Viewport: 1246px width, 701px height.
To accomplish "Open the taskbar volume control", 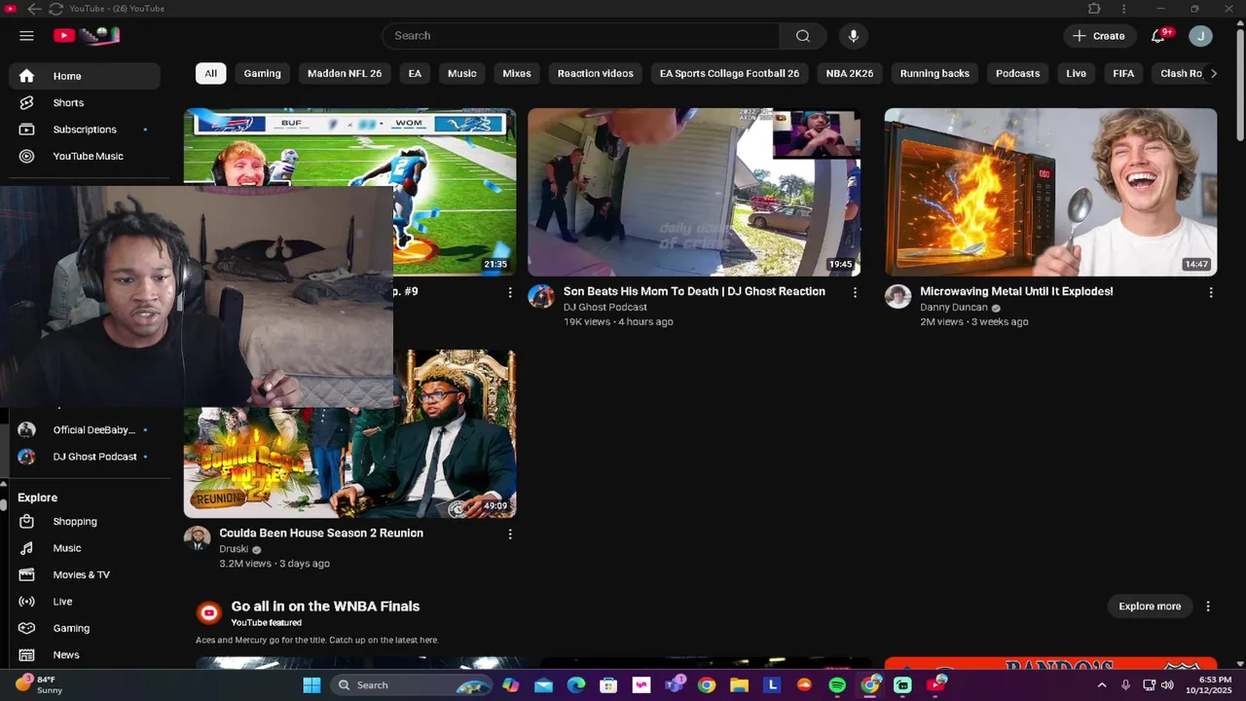I will click(1167, 685).
